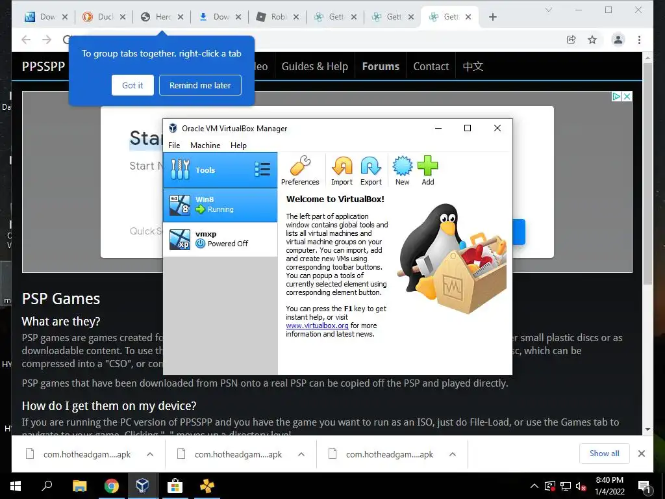The width and height of the screenshot is (665, 499).
Task: Click the AdChoices triangle icon
Action: point(616,96)
